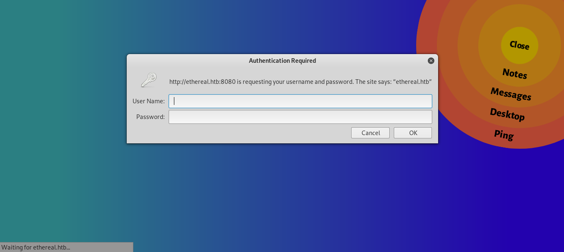564x252 pixels.
Task: Click into the Password field
Action: (300, 117)
